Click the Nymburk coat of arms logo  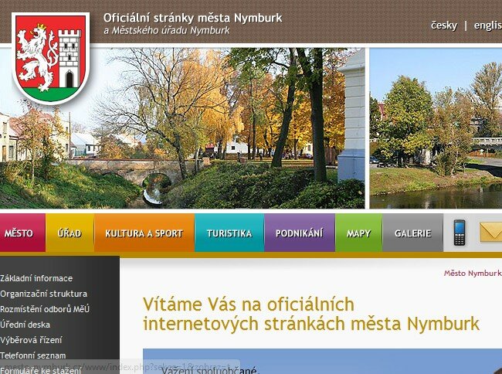[50, 58]
